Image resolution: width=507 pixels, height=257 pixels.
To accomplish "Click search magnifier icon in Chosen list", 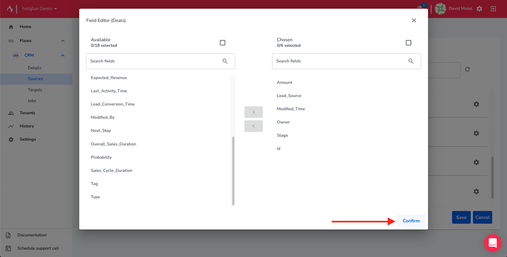I will pyautogui.click(x=411, y=61).
